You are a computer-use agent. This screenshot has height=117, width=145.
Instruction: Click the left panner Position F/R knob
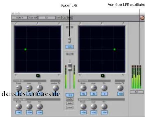pos(40,88)
